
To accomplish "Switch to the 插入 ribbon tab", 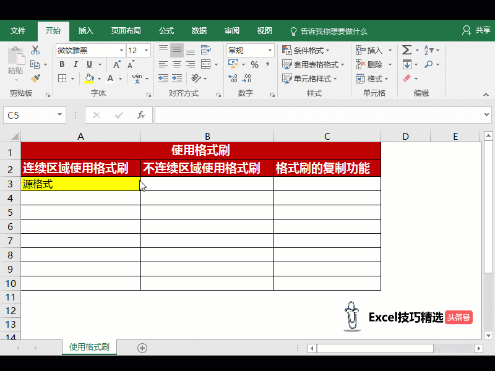I will point(86,30).
